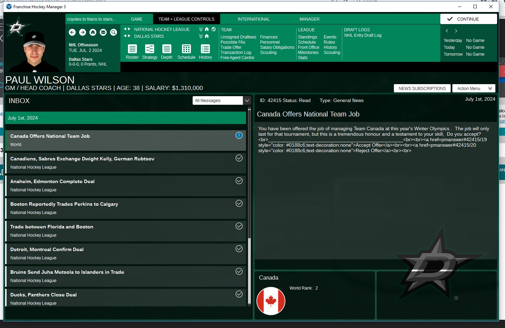Screen dimensions: 505x328
Task: Expand the Dallas Stars double-chevron team list
Action: (x=201, y=36)
